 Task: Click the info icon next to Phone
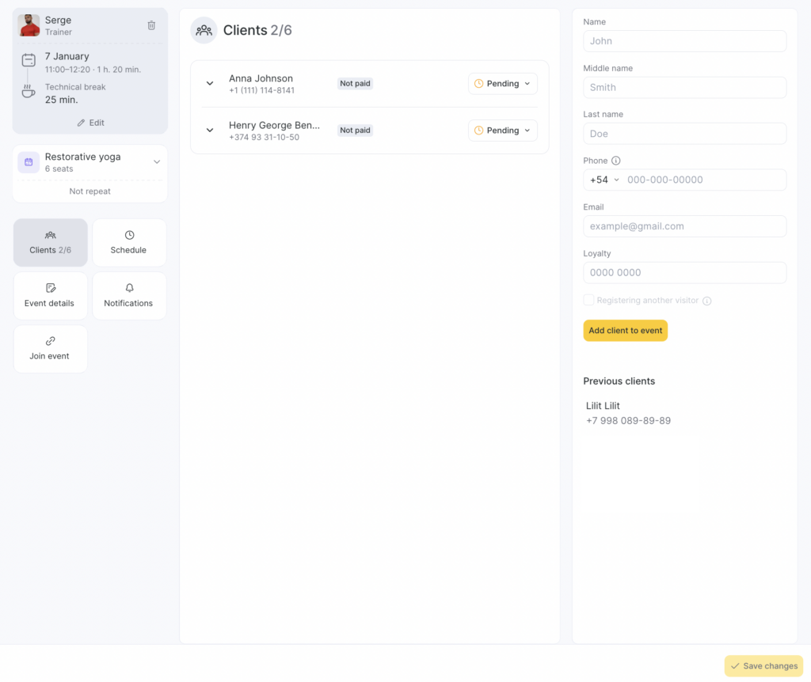(616, 161)
